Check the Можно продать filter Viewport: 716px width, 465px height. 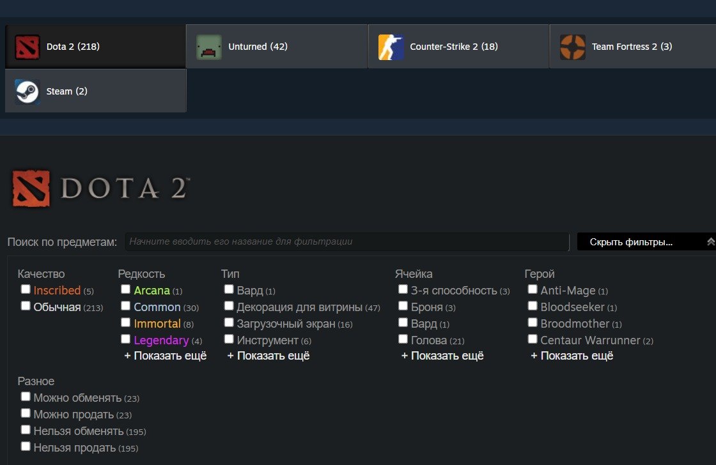point(26,413)
